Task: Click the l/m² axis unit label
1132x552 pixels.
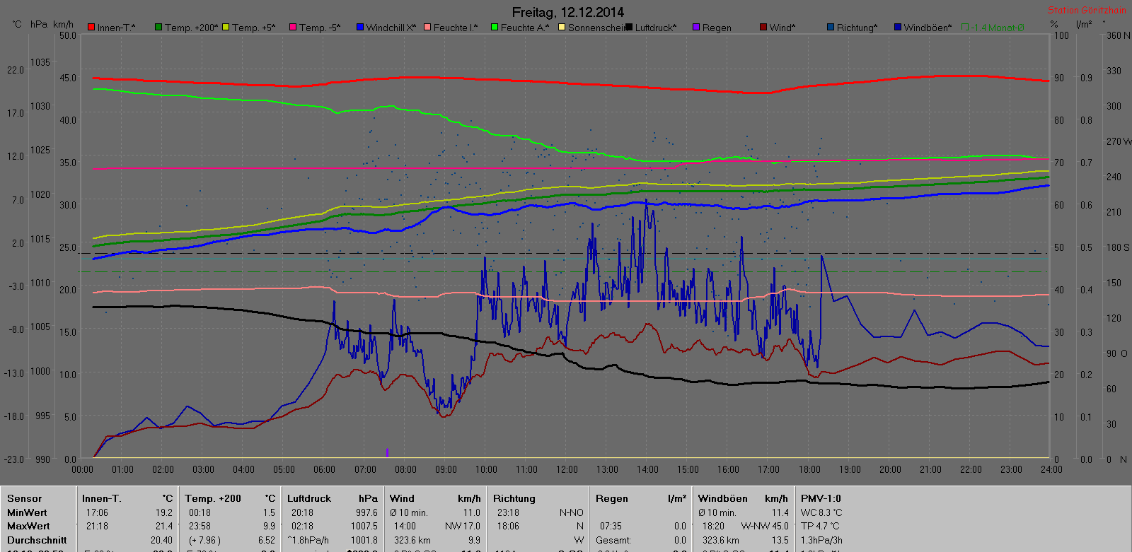Action: point(1084,24)
